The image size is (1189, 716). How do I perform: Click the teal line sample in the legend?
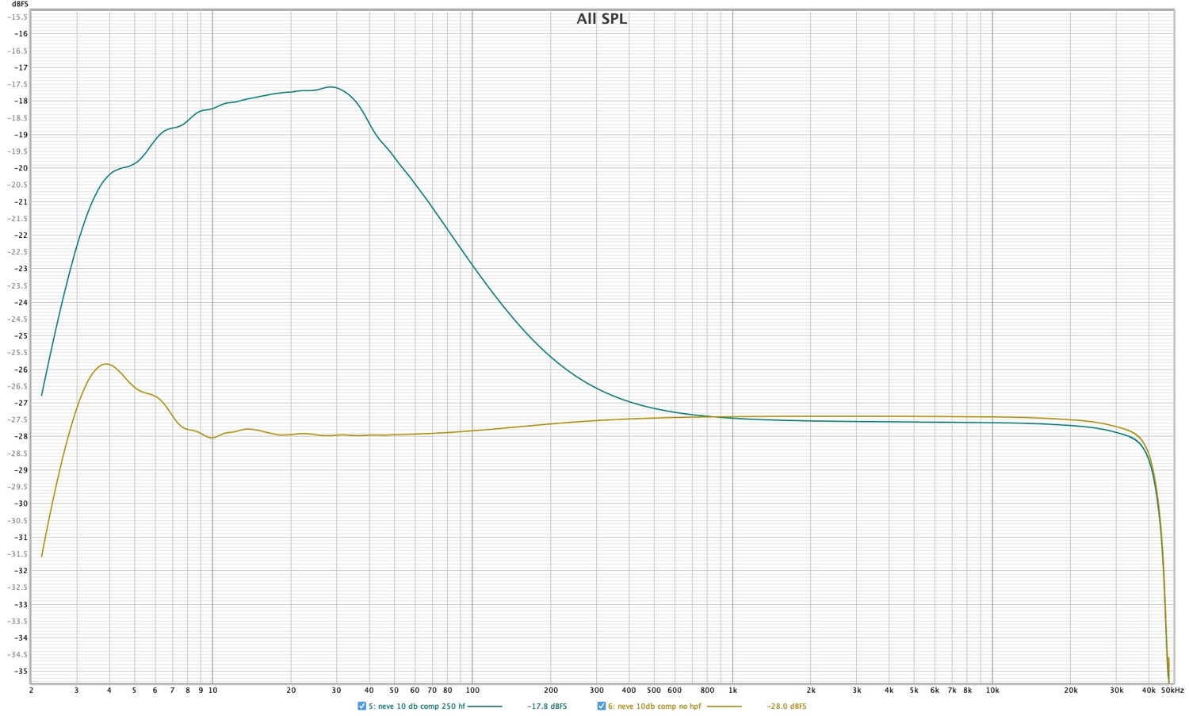pyautogui.click(x=484, y=706)
